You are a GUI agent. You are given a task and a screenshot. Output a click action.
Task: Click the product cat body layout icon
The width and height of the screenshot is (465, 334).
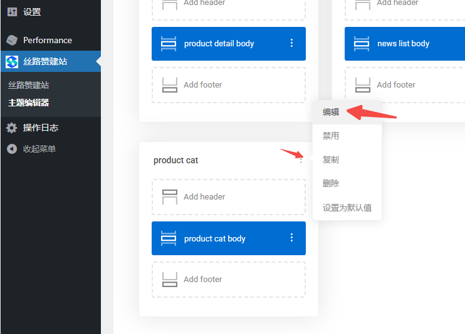169,238
